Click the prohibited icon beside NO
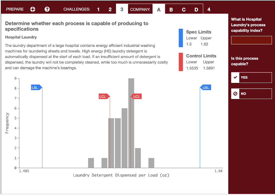The height and width of the screenshot is (195, 275). pos(235,94)
